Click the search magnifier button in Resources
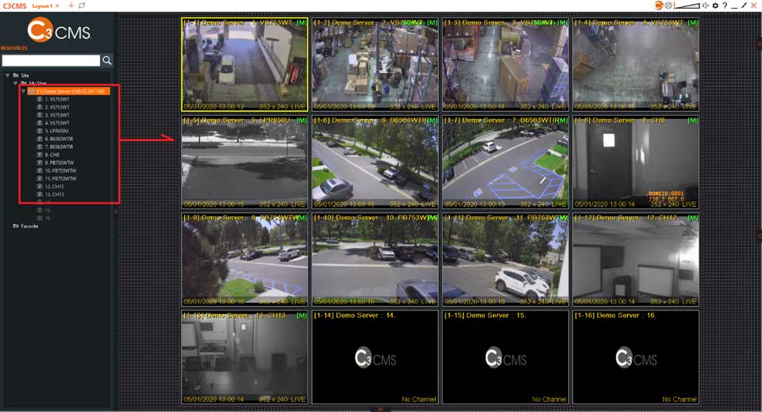762x412 pixels. tap(107, 60)
